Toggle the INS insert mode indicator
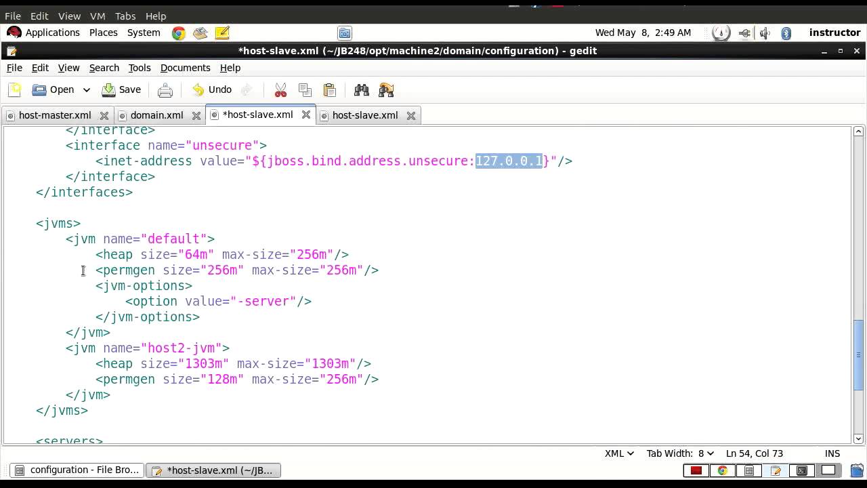 832,453
